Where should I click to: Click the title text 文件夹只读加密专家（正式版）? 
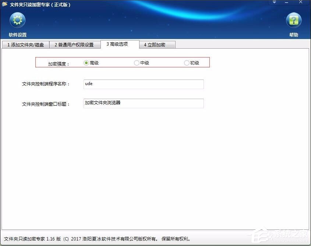[x=40, y=4]
